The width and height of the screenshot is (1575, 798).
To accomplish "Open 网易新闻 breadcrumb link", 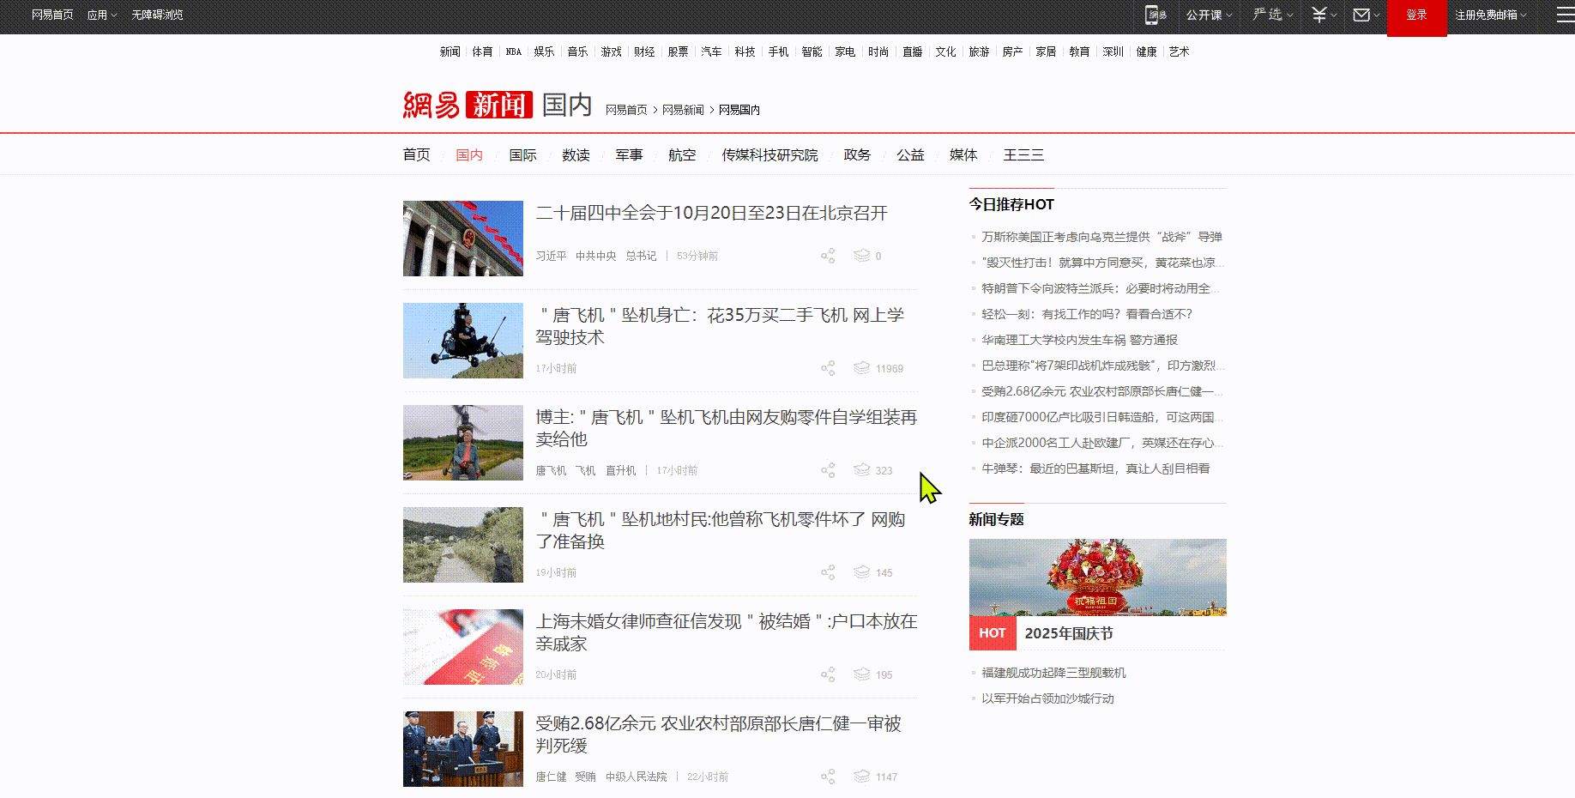I will point(683,110).
